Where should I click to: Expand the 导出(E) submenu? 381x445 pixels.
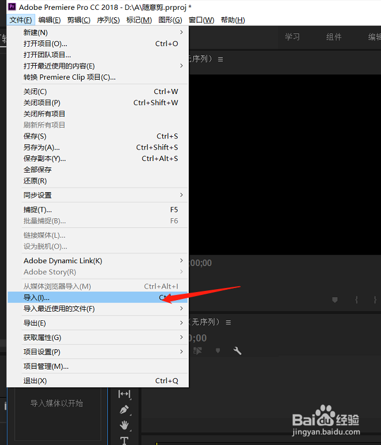tap(98, 323)
